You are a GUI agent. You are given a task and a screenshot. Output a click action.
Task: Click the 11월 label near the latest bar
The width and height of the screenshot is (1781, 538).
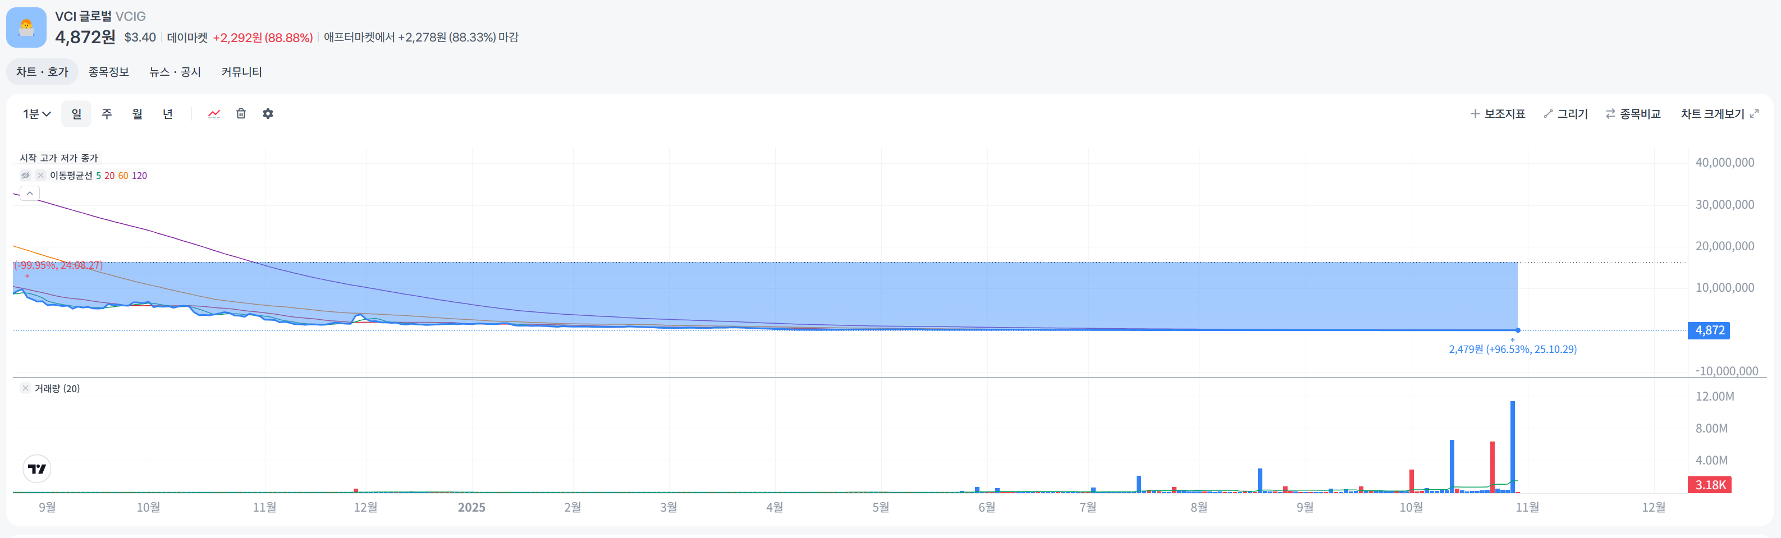1527,508
